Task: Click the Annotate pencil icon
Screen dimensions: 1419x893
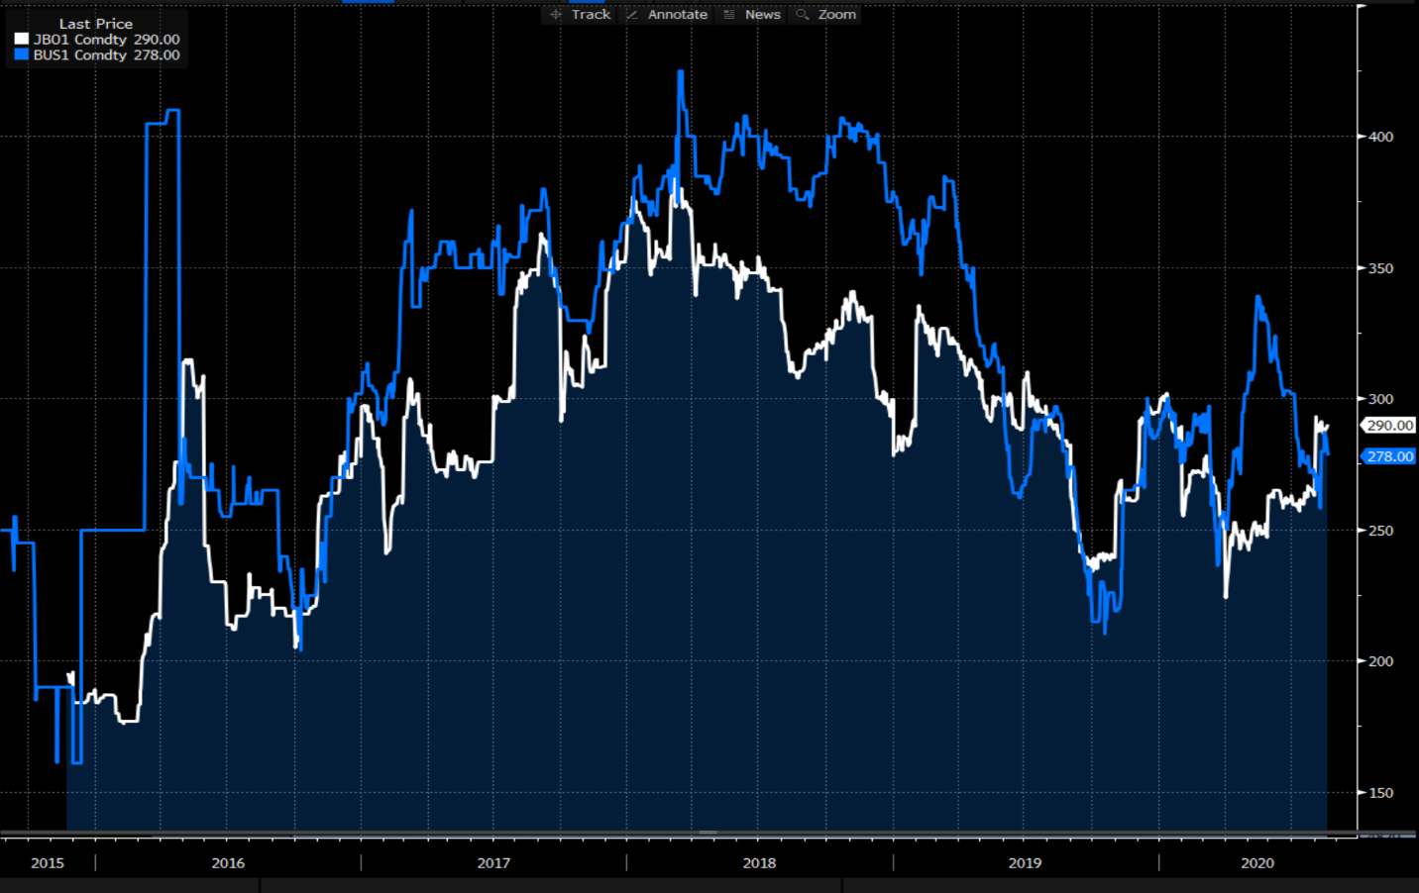Action: coord(632,15)
